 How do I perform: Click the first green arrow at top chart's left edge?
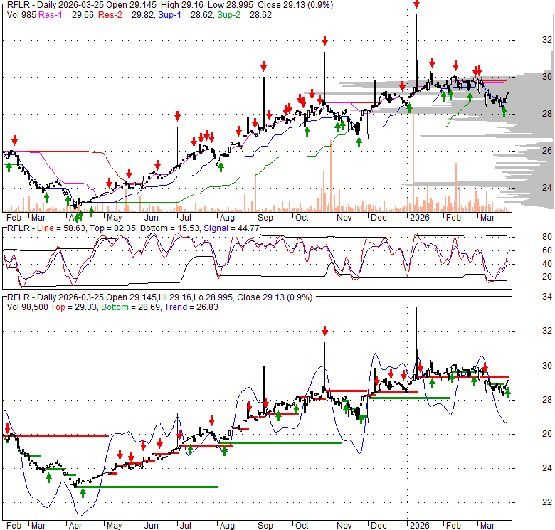click(x=9, y=165)
